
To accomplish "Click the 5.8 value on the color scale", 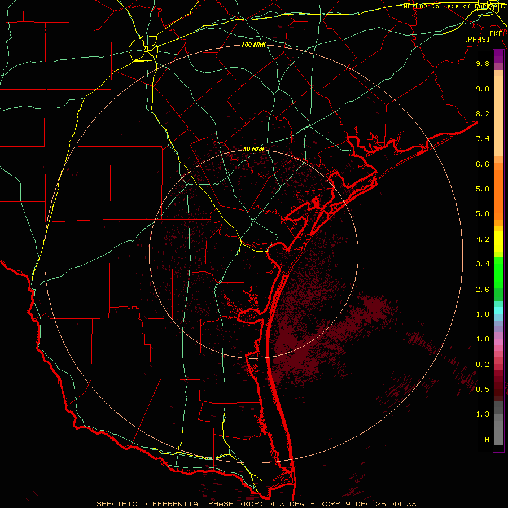I will click(483, 189).
